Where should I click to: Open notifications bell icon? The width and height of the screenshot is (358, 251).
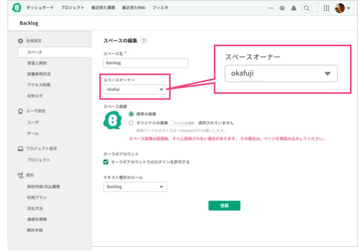pyautogui.click(x=293, y=8)
